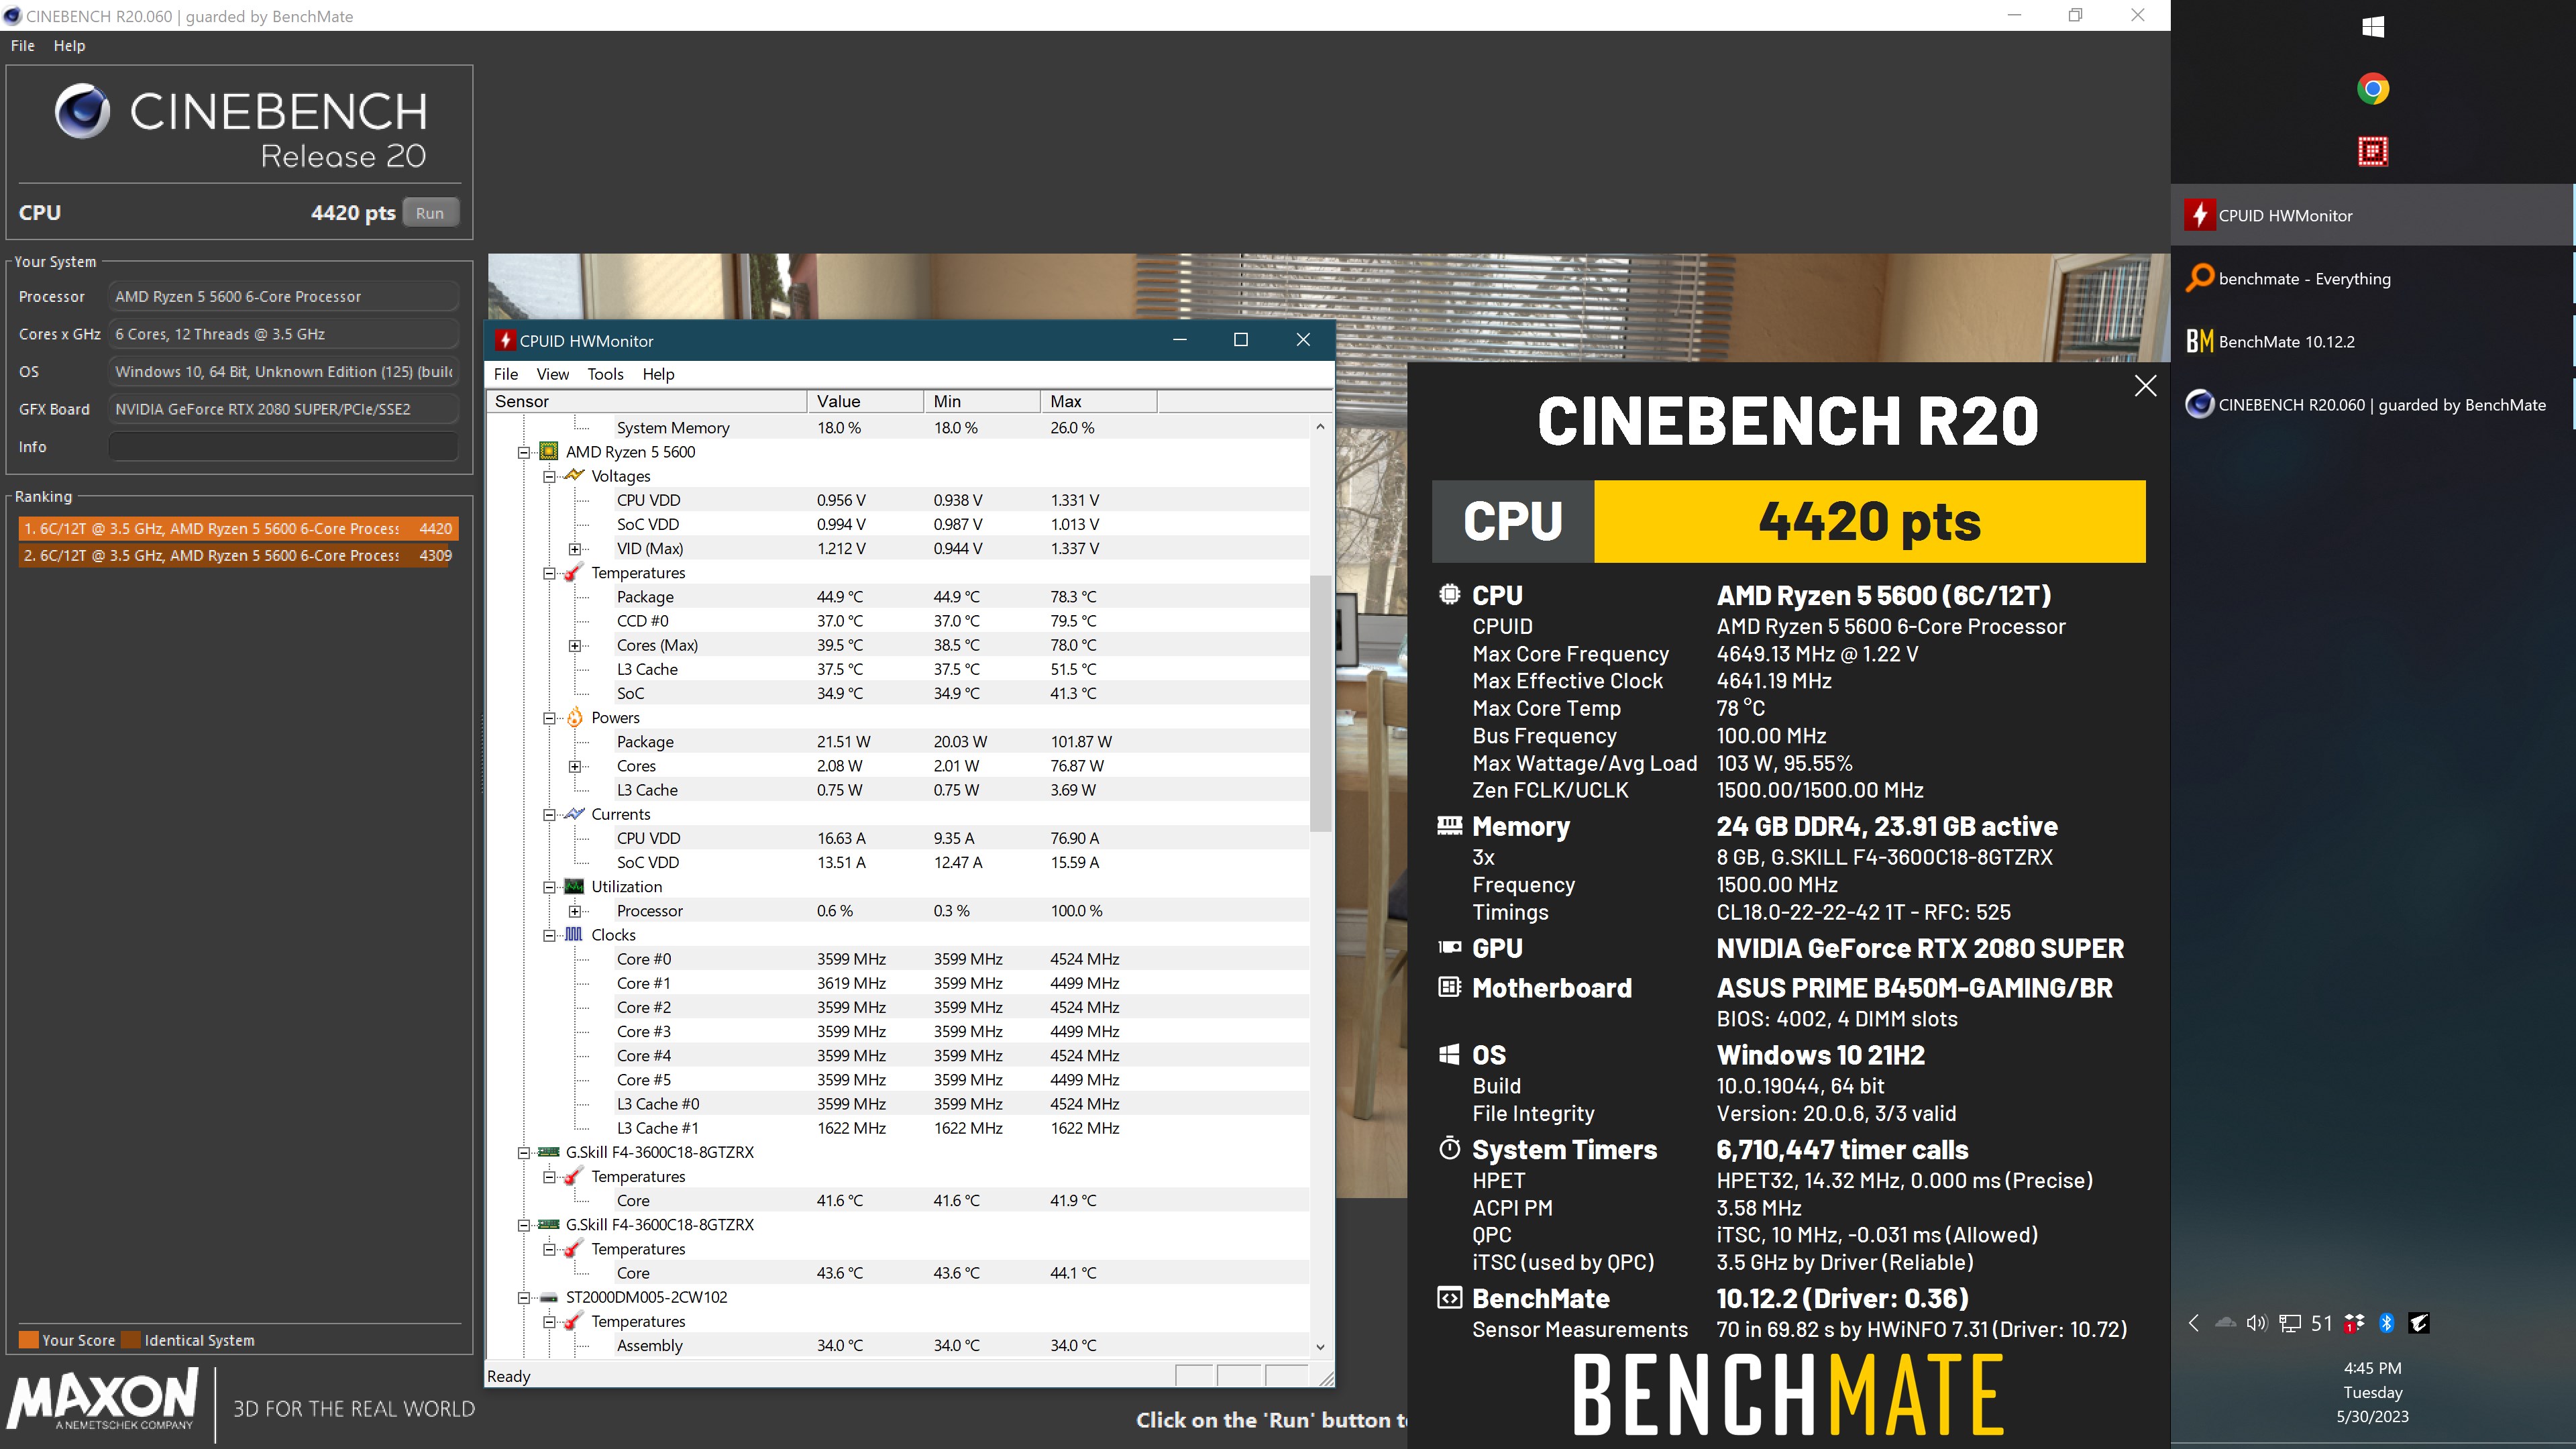This screenshot has width=2576, height=1449.
Task: Click the 51 temperature tray icon
Action: click(x=2321, y=1323)
